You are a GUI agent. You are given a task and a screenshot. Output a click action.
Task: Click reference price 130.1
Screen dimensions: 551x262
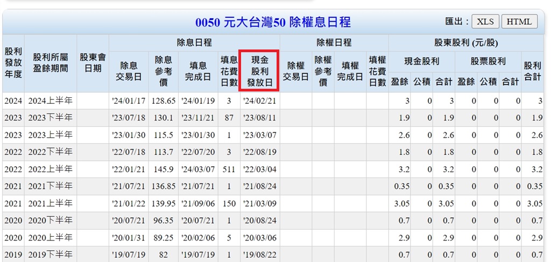pyautogui.click(x=164, y=118)
